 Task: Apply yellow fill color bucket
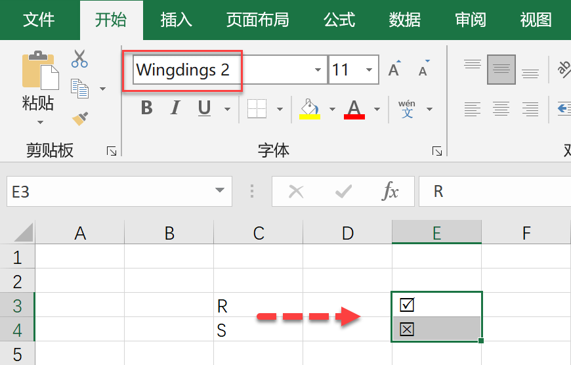tap(310, 109)
